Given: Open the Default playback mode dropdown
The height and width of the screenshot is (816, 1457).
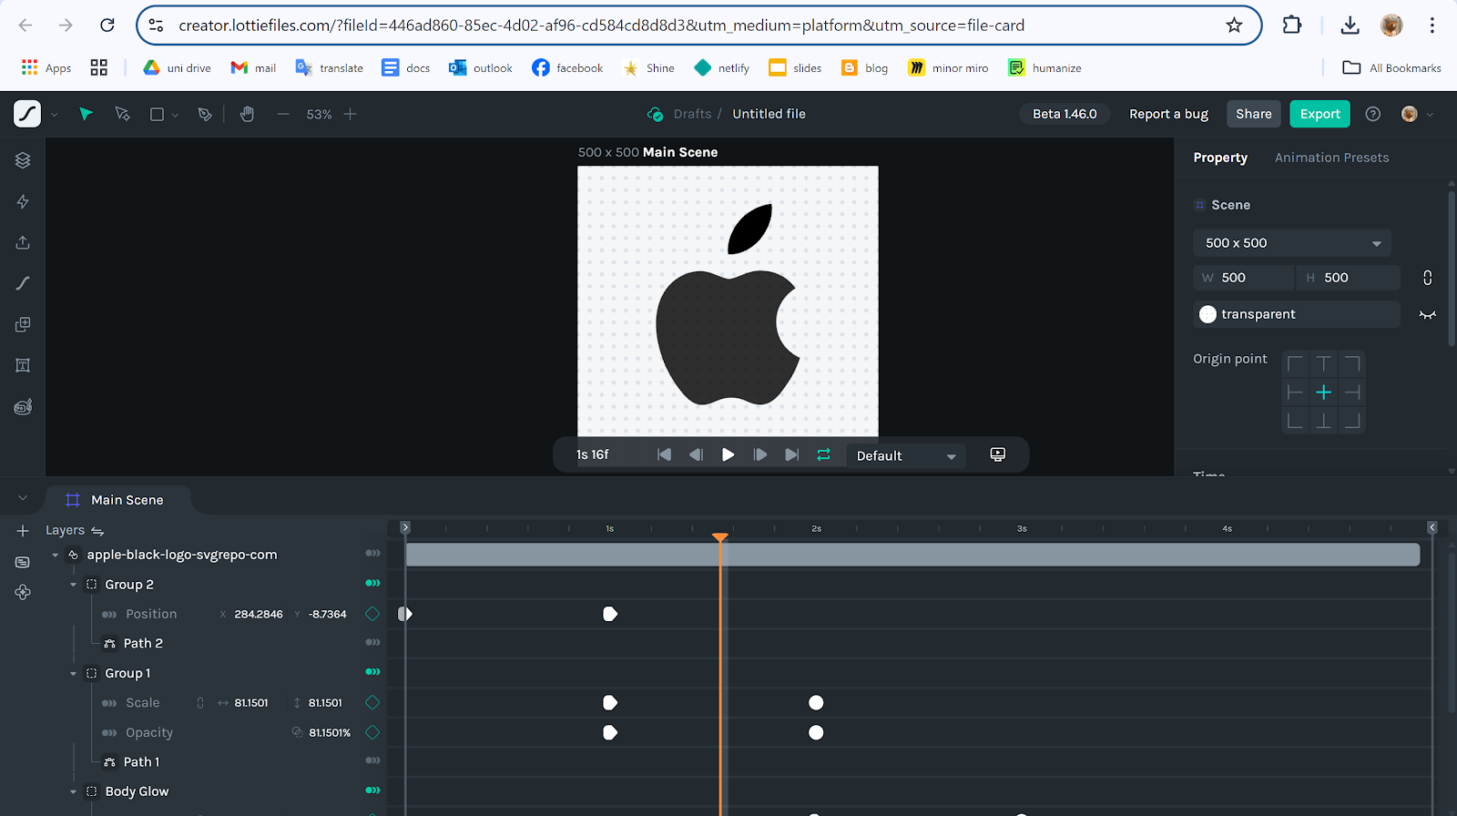Looking at the screenshot, I should click(x=906, y=455).
